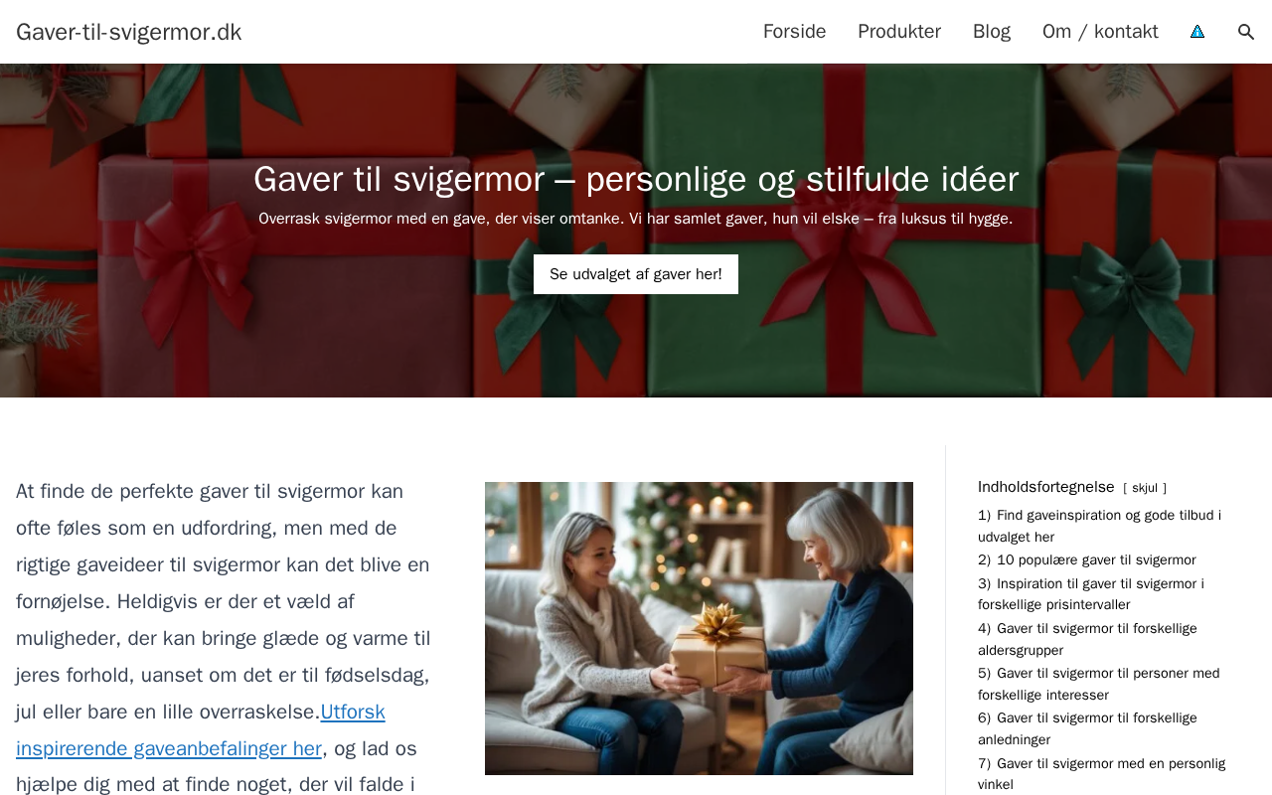1272x795 pixels.
Task: Open Om / kontakt page
Action: tap(1100, 32)
